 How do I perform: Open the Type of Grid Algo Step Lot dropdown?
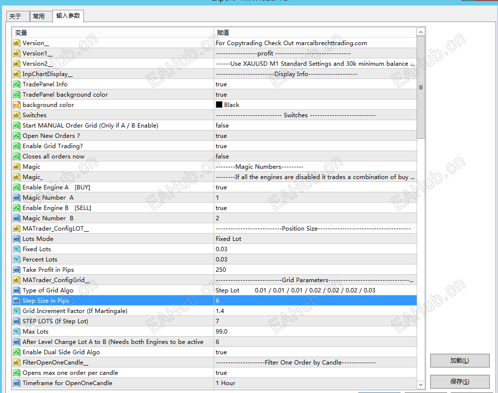(315, 290)
